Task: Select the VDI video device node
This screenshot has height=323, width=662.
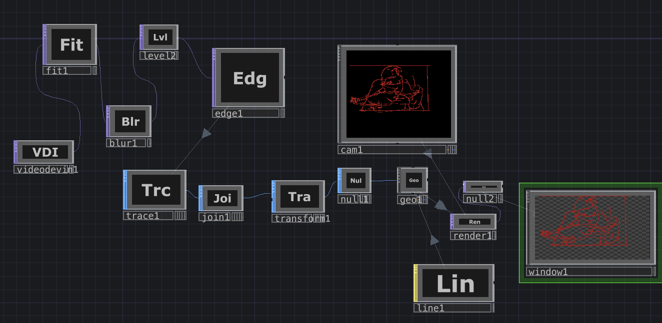Action: [x=45, y=152]
